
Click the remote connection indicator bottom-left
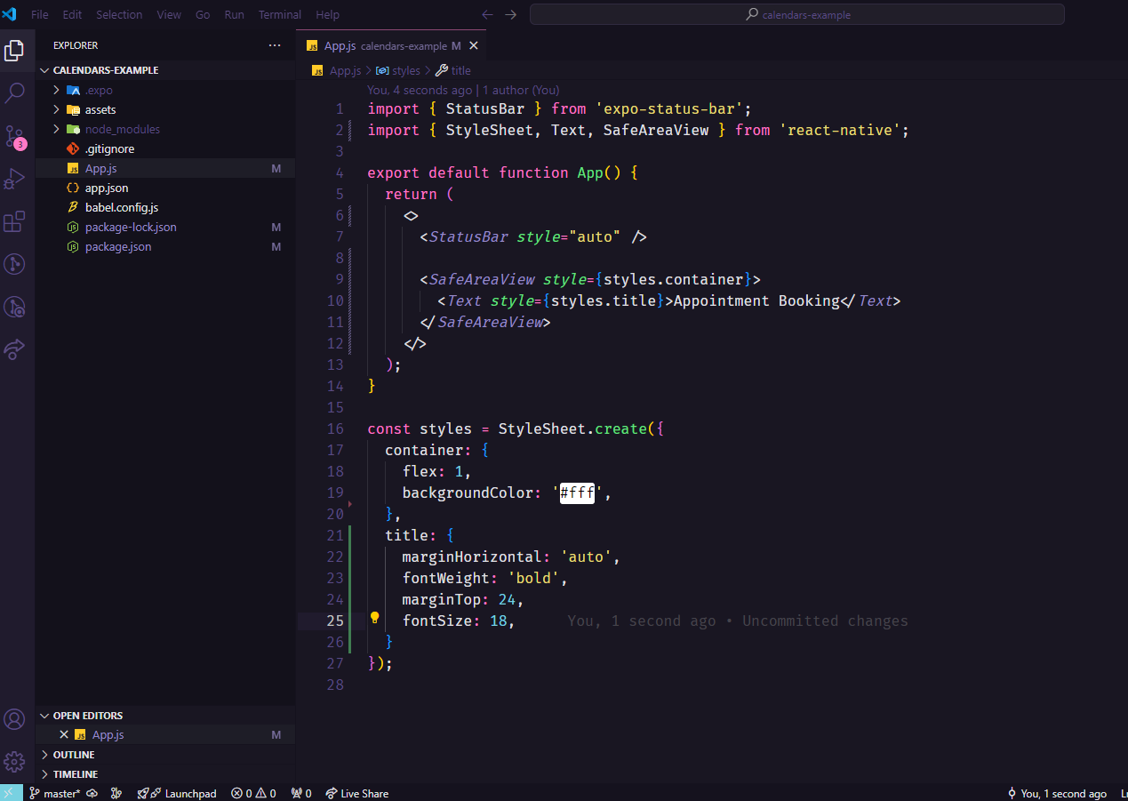[9, 793]
